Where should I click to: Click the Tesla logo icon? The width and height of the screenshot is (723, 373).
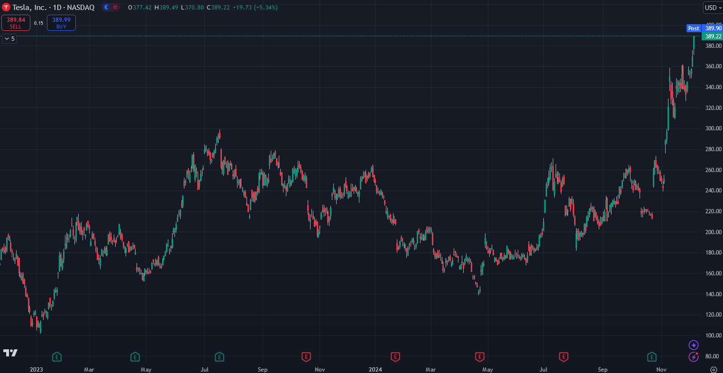pos(7,8)
